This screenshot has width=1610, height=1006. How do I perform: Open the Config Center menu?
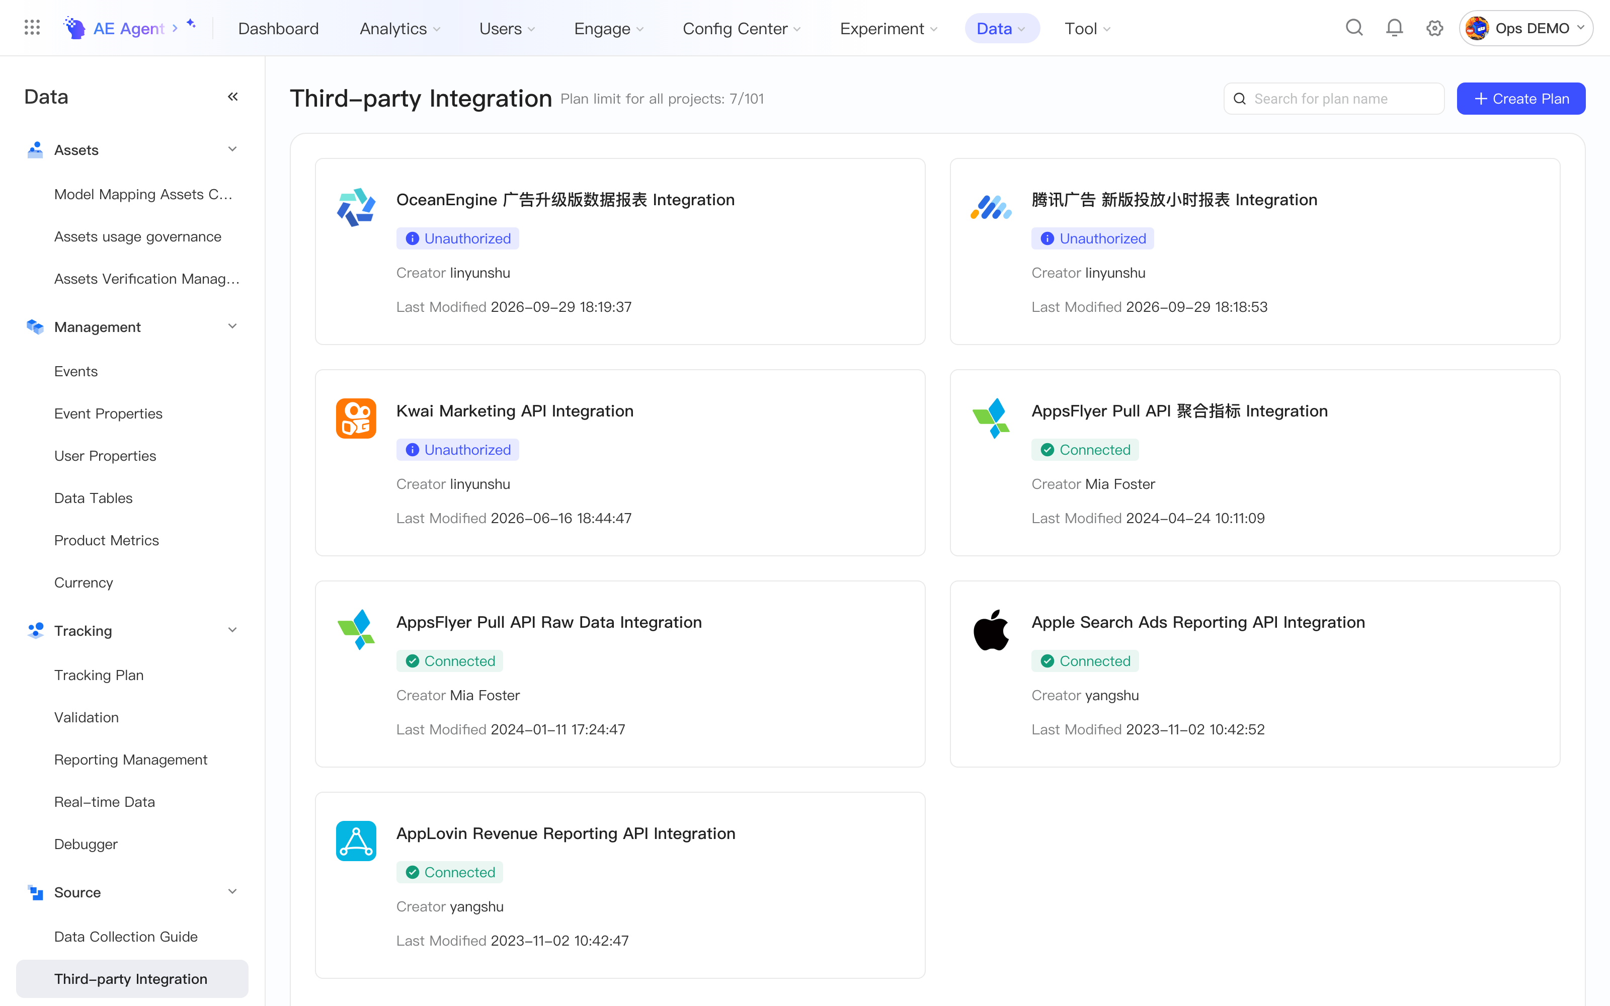[x=742, y=29]
